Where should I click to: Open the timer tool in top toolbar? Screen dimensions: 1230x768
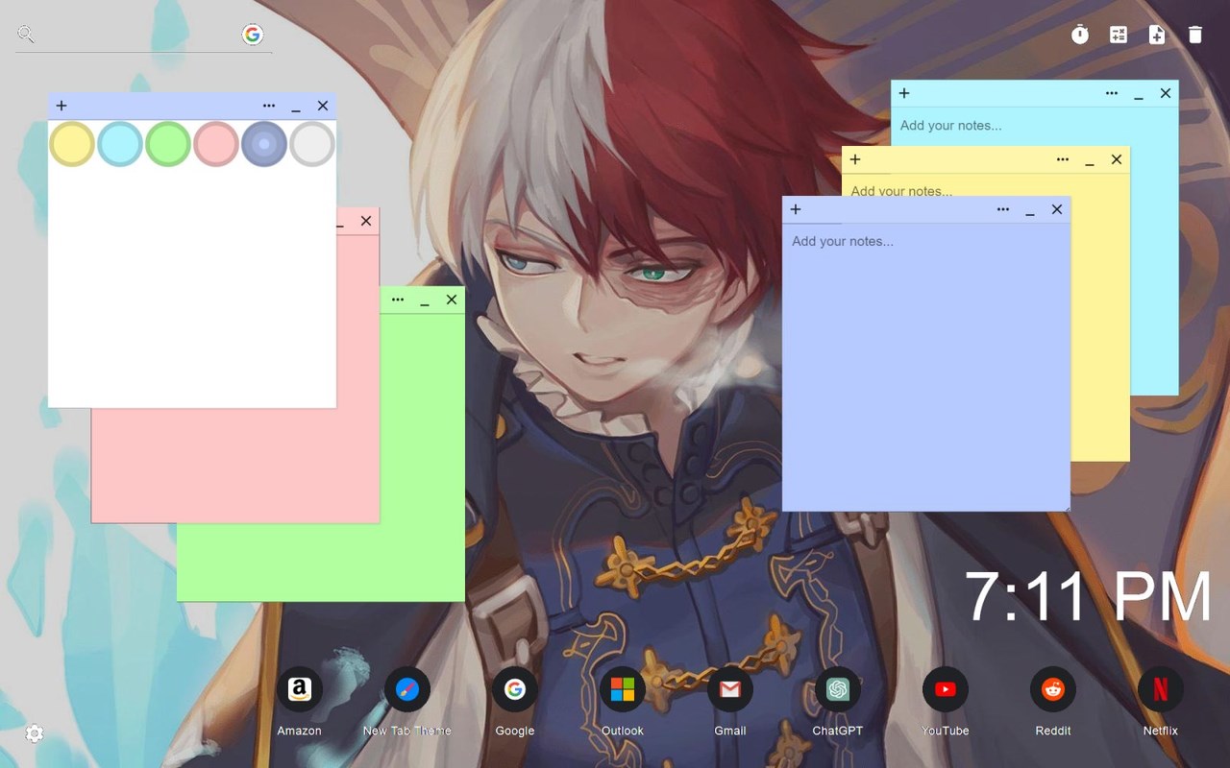tap(1080, 35)
